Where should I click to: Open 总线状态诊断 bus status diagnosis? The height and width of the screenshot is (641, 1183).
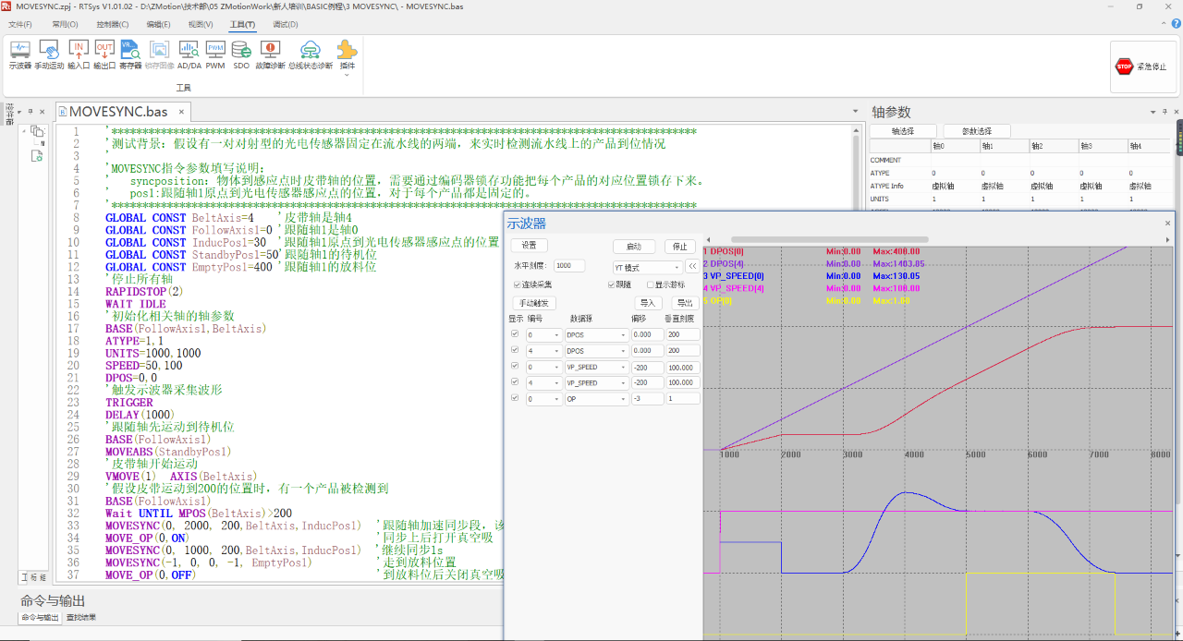(x=311, y=55)
